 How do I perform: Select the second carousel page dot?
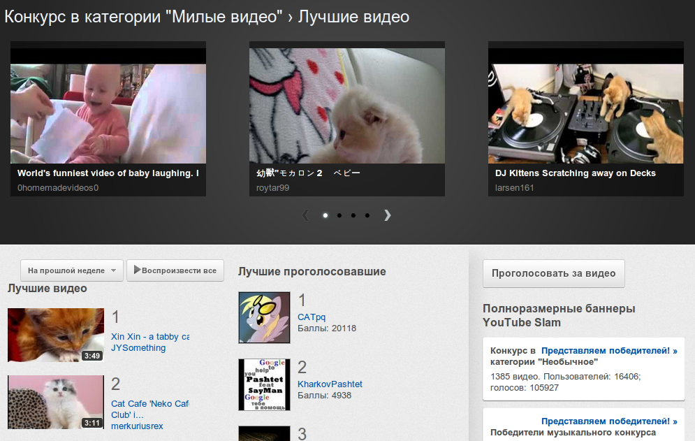pos(339,215)
